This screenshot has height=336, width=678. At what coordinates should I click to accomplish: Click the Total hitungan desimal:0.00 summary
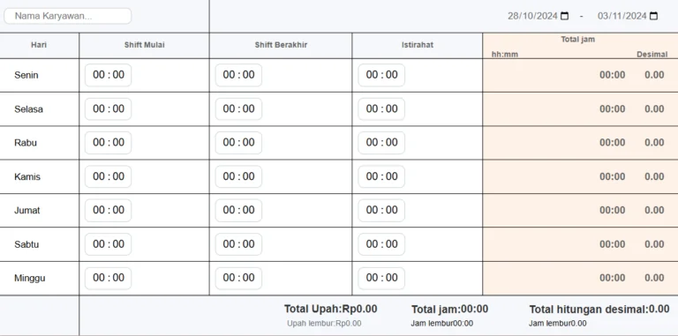pyautogui.click(x=599, y=310)
